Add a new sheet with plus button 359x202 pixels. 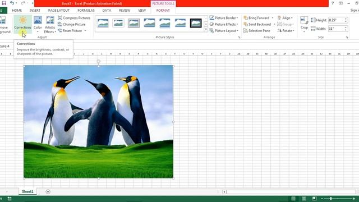tap(48, 192)
